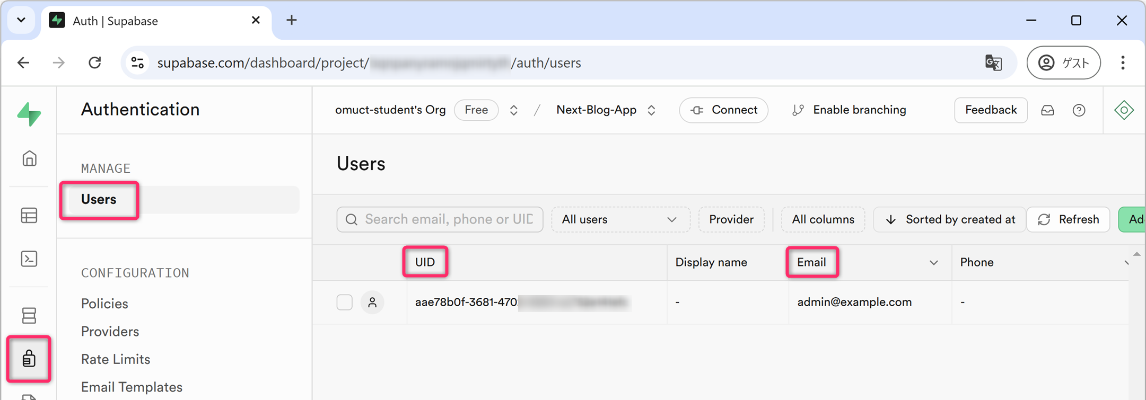Open the SQL Editor icon
Image resolution: width=1146 pixels, height=400 pixels.
(x=29, y=259)
